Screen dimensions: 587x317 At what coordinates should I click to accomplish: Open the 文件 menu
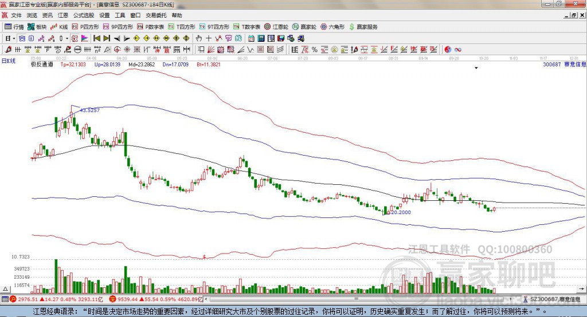click(x=16, y=15)
